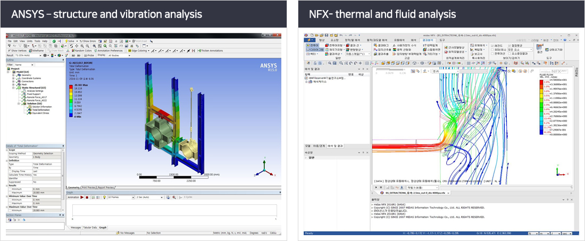Screen dimensions: 585x241
Task: Open the File menu in ANSYS
Action: tap(10, 41)
